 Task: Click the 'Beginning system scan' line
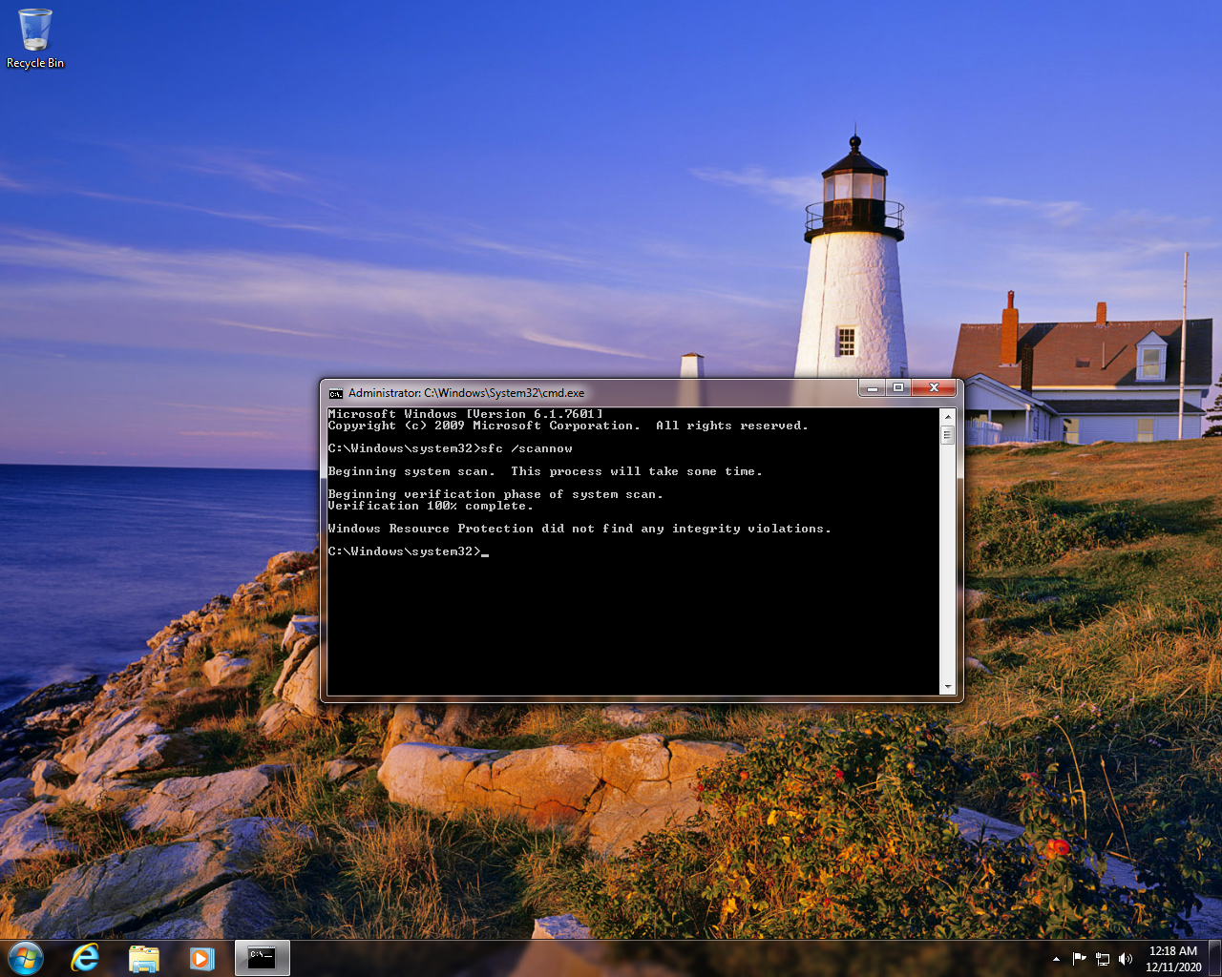(x=545, y=471)
